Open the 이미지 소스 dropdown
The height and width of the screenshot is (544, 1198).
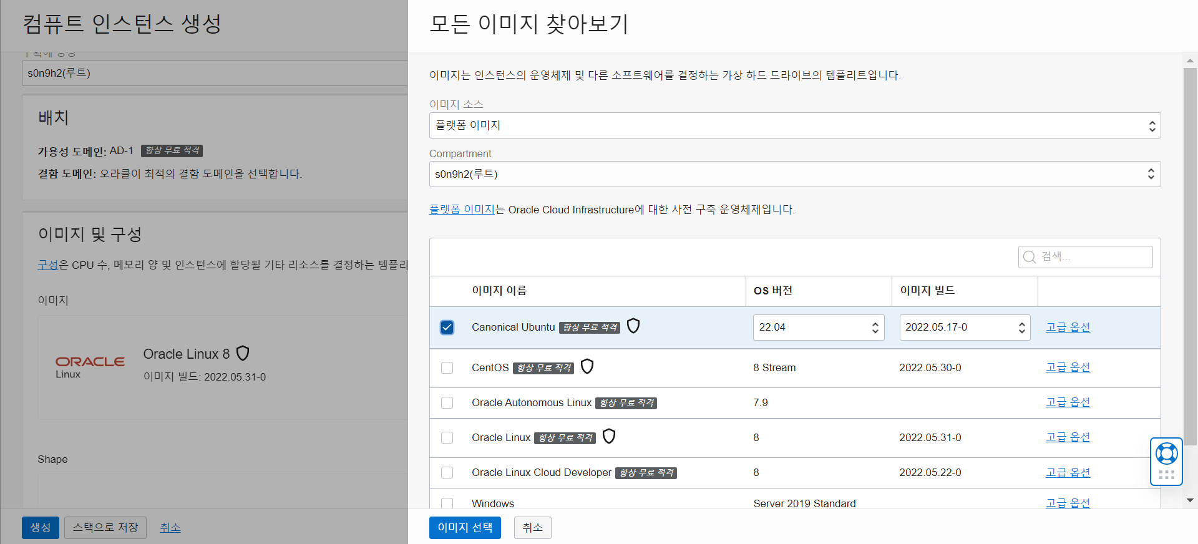tap(794, 125)
